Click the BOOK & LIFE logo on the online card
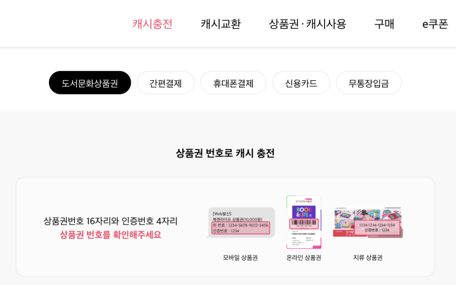The image size is (456, 285). click(304, 212)
